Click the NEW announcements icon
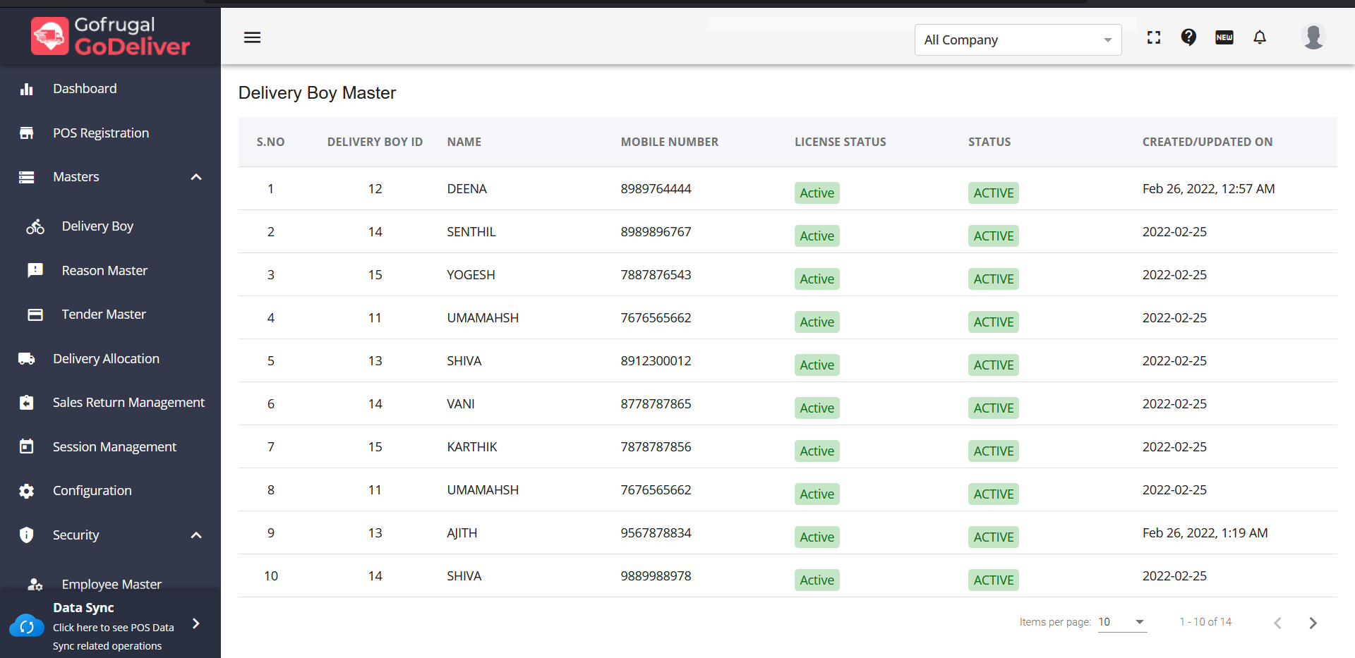The image size is (1355, 658). pos(1224,37)
